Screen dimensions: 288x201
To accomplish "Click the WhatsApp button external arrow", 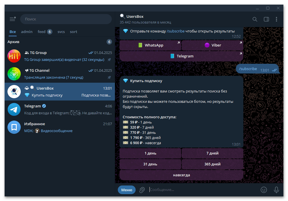I will 179,43.
